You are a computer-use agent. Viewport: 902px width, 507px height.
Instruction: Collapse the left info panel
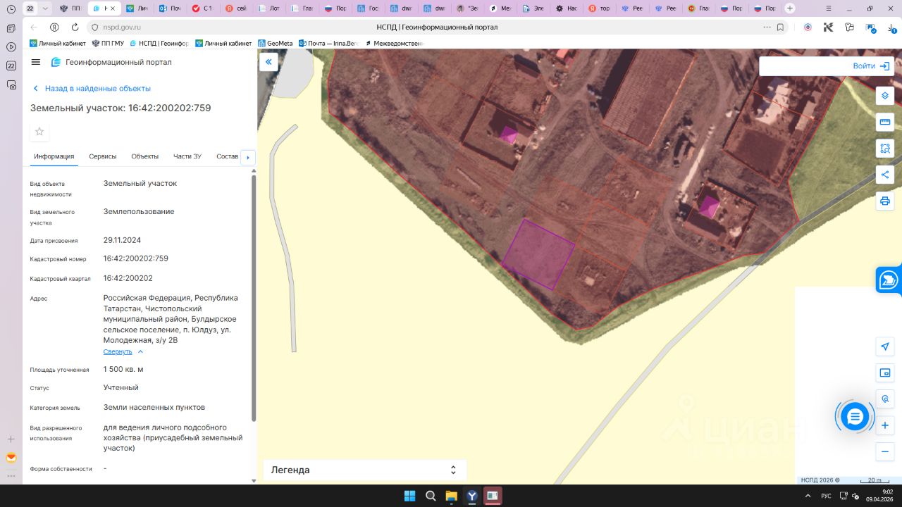(268, 62)
